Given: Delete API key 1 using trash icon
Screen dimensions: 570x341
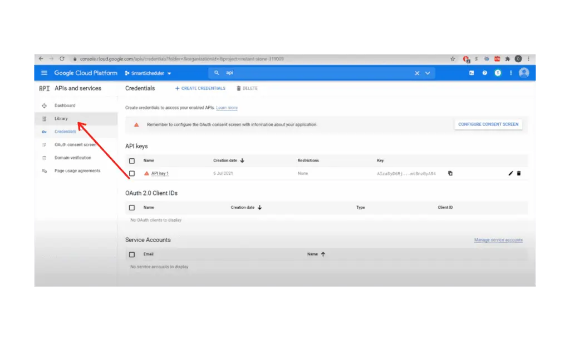Looking at the screenshot, I should [x=519, y=173].
